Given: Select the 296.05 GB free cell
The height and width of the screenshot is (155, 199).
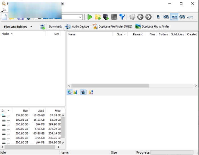Looking at the screenshot, I should (55, 138).
